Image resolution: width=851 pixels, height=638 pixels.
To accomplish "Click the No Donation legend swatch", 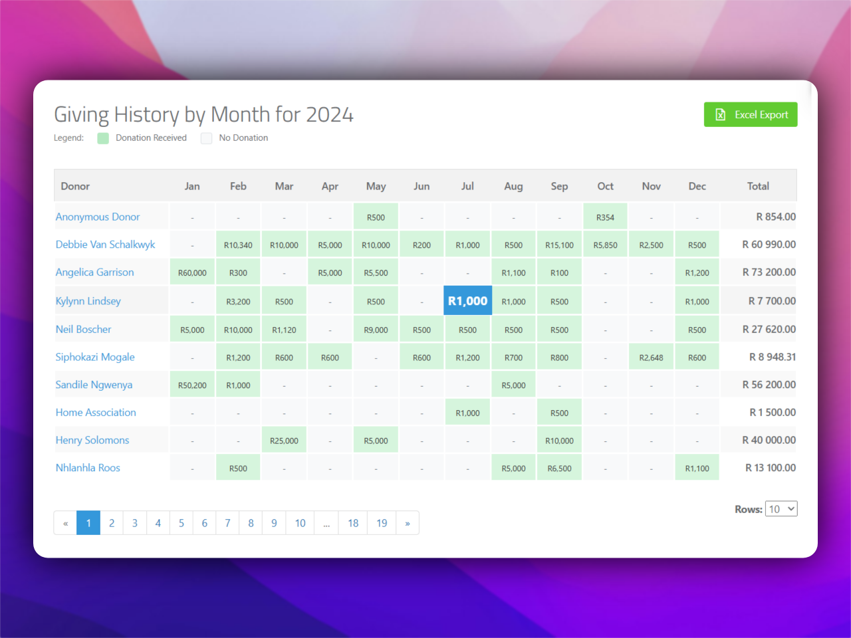I will point(207,138).
